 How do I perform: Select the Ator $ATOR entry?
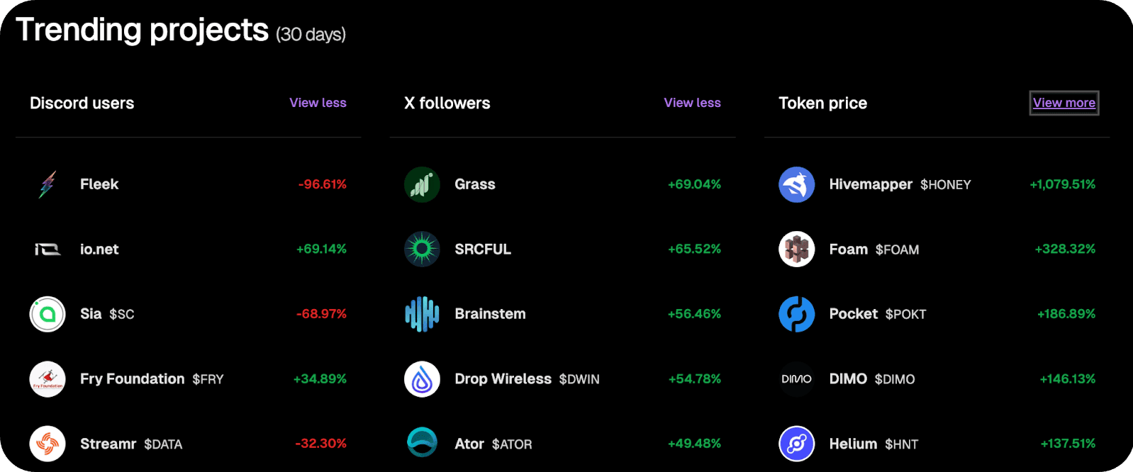[x=562, y=444]
